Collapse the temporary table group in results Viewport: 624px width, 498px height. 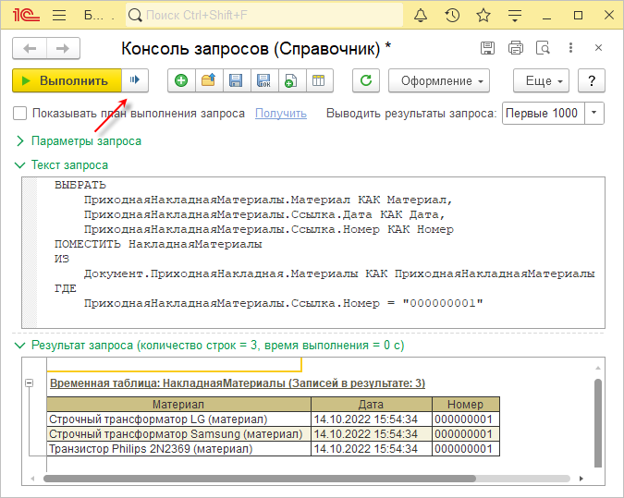pos(30,383)
